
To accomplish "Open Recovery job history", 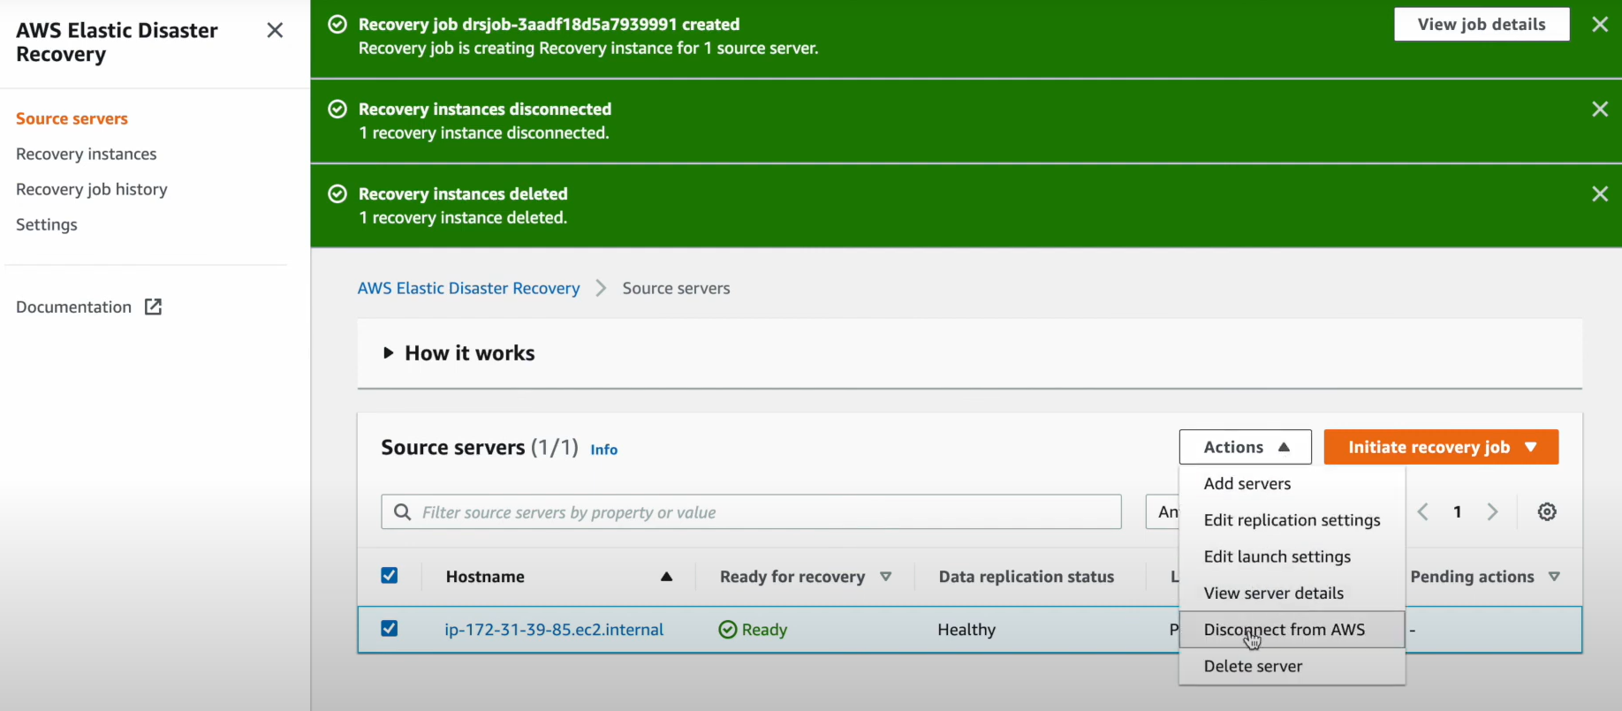I will click(x=91, y=189).
